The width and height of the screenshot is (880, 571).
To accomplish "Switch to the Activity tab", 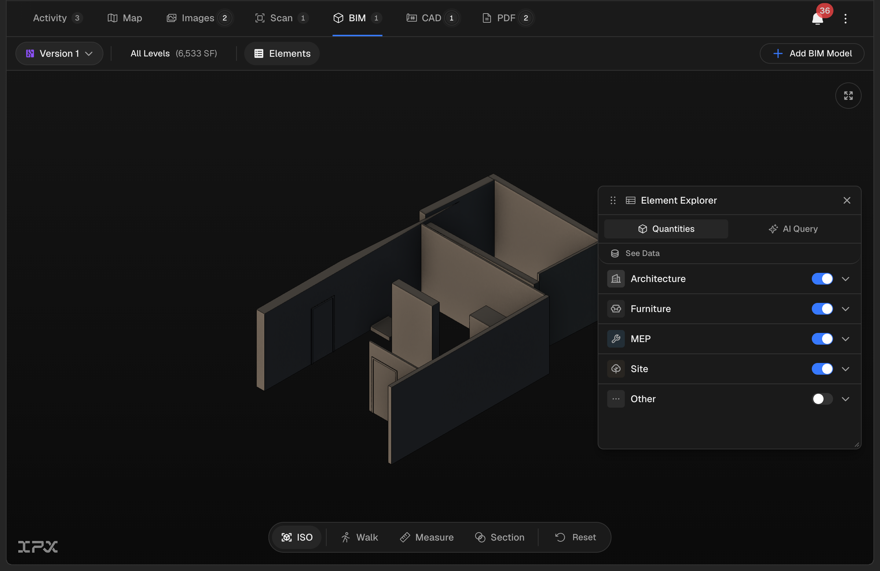I will pos(58,18).
